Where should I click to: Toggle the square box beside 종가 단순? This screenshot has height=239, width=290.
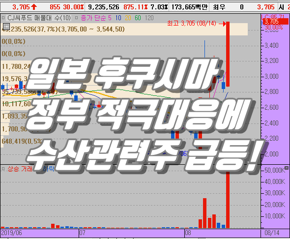77,18
